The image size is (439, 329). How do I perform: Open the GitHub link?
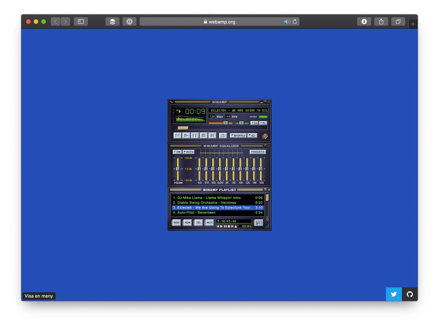[410, 294]
